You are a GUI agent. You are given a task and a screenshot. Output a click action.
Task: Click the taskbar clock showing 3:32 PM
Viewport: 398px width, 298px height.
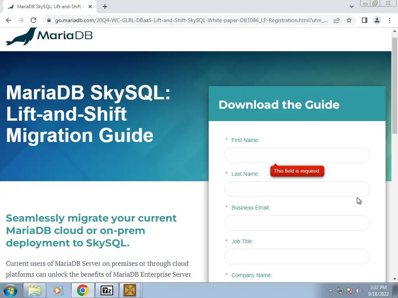379,291
